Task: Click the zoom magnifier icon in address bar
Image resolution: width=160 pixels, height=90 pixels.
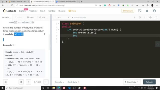Action: pos(96,5)
